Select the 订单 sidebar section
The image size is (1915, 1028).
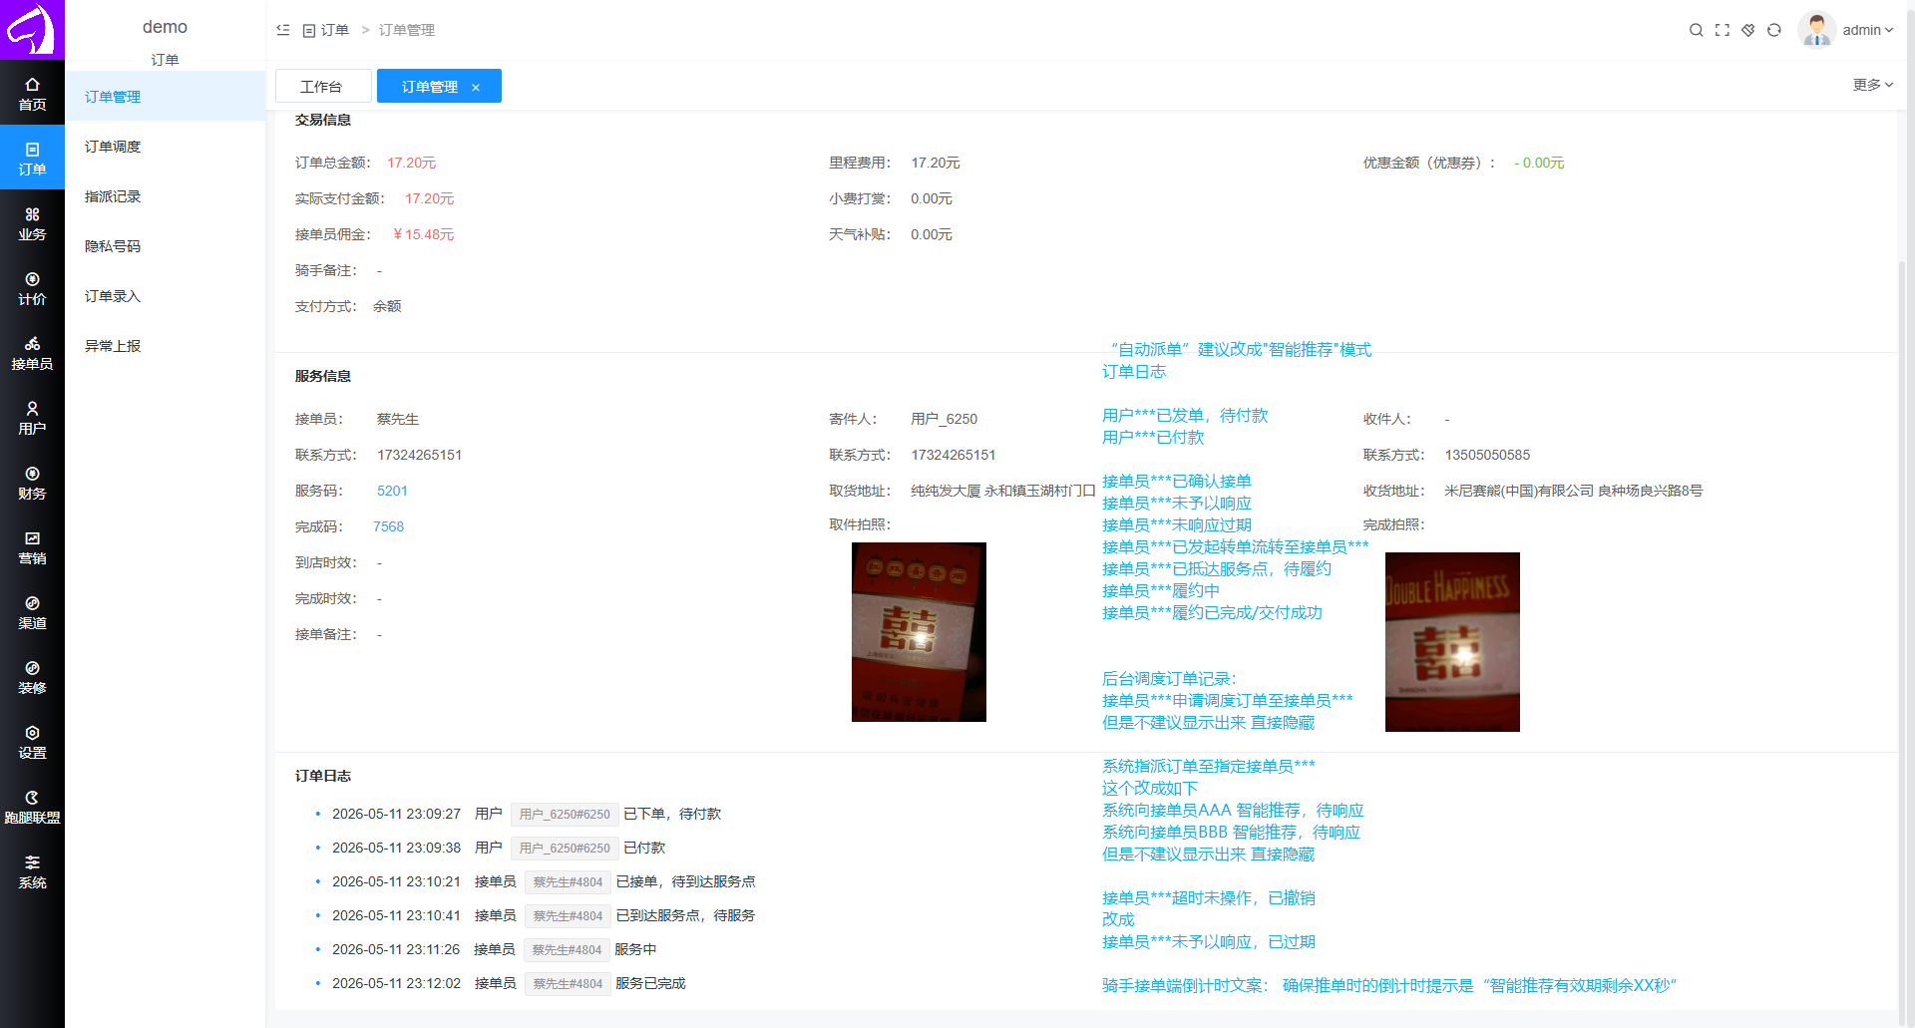tap(32, 159)
